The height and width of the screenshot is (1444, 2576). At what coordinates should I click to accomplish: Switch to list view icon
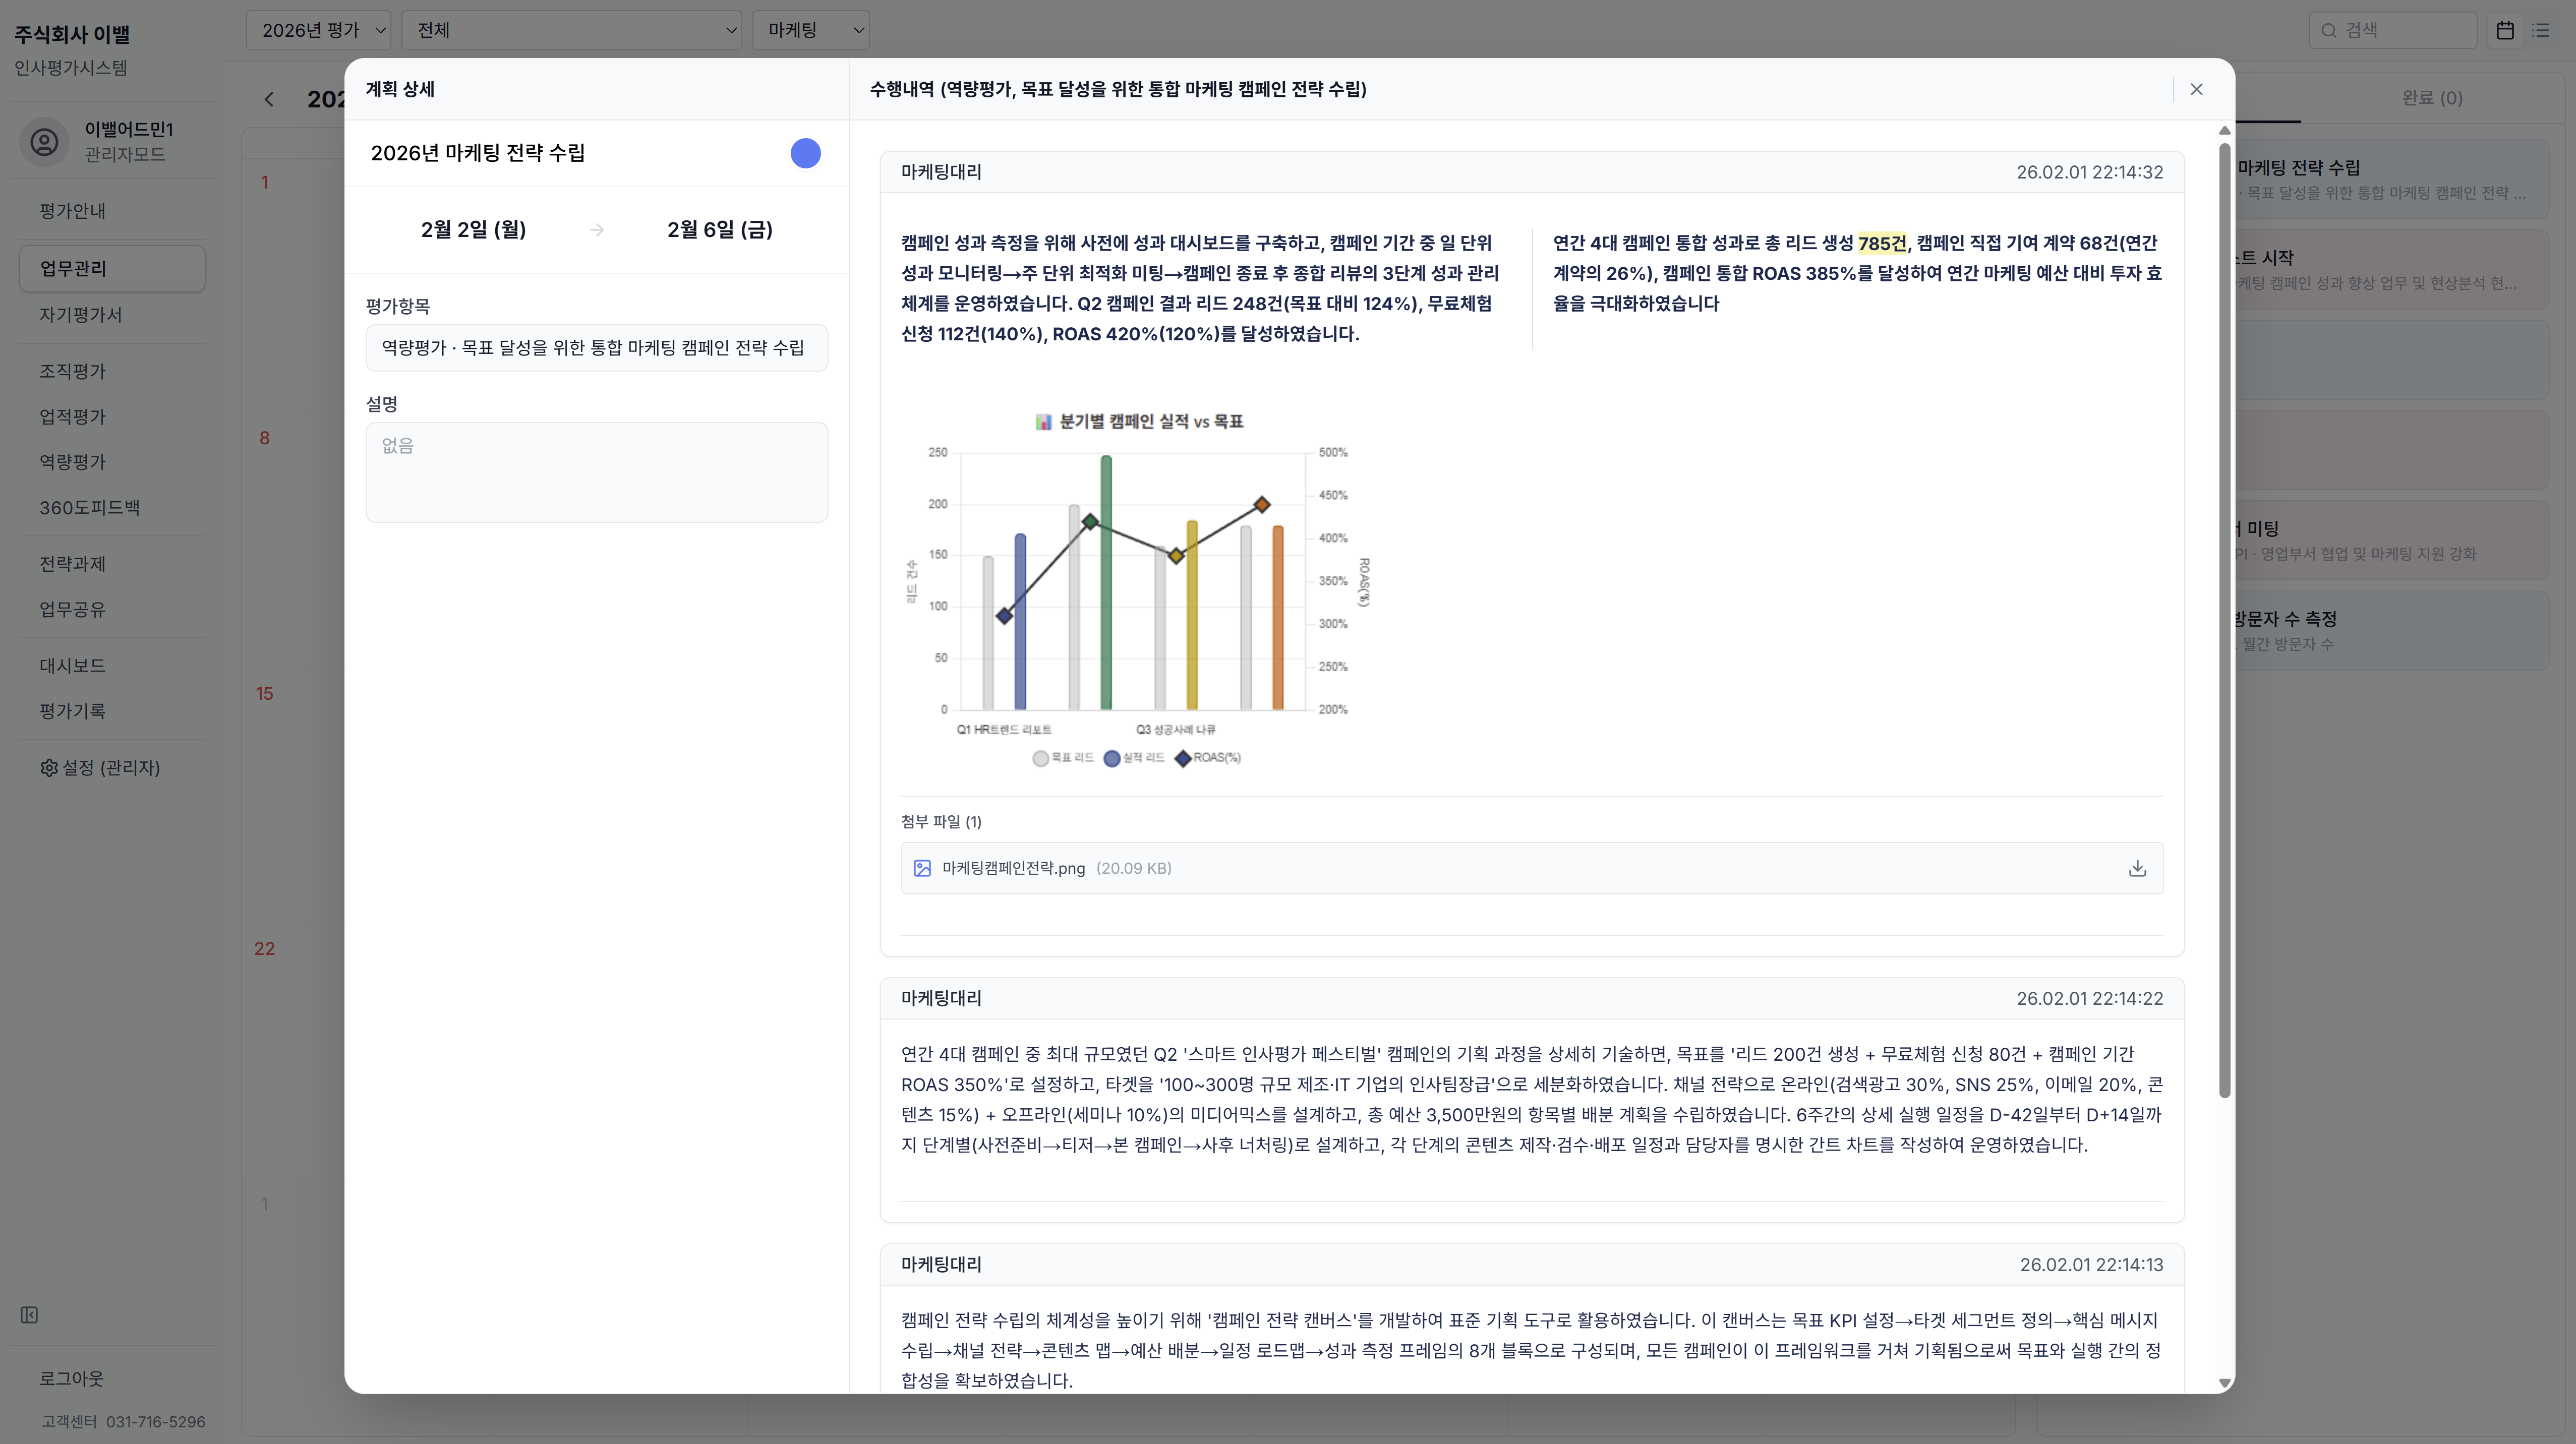(x=2541, y=30)
